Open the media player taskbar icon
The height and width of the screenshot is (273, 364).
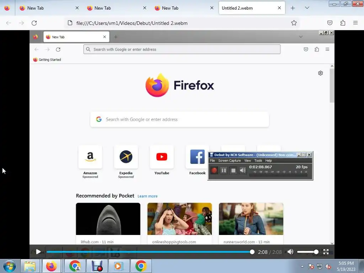coord(118,266)
